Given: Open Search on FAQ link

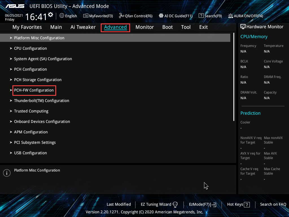Looking at the screenshot, I should pyautogui.click(x=273, y=204).
